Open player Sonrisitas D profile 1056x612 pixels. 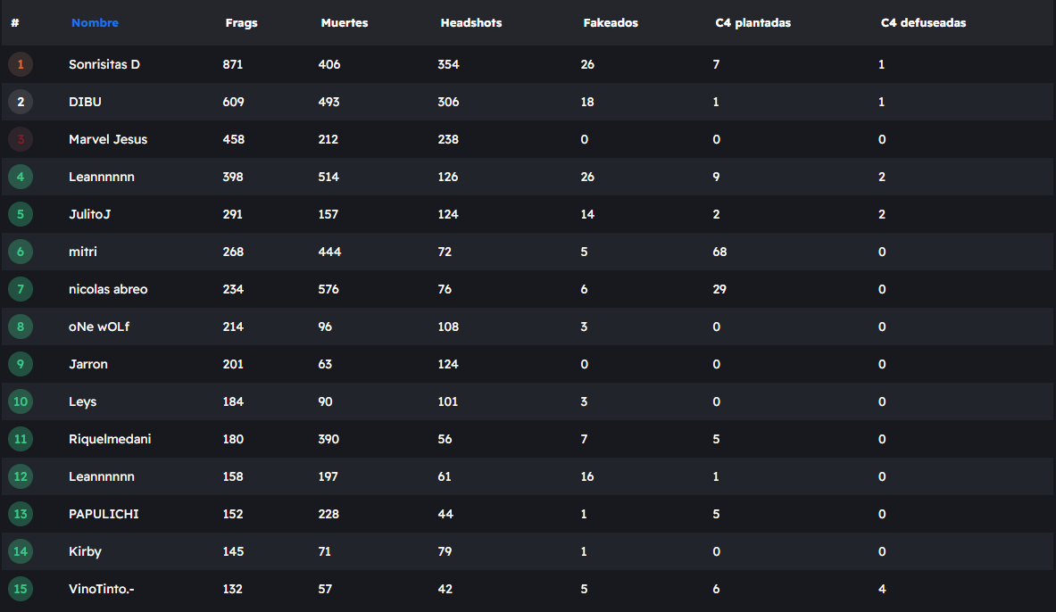104,64
